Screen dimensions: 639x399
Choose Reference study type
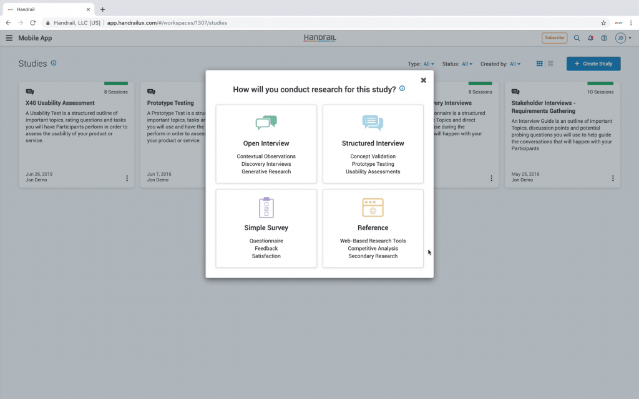click(x=373, y=228)
